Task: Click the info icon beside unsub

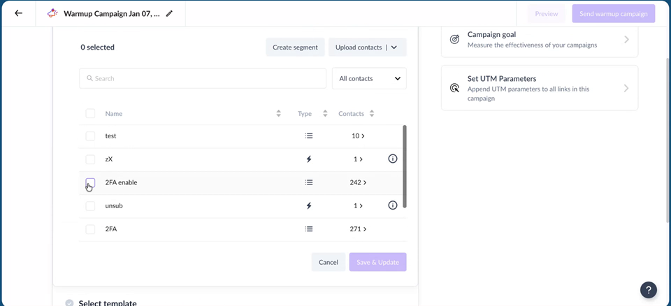Action: pyautogui.click(x=392, y=206)
